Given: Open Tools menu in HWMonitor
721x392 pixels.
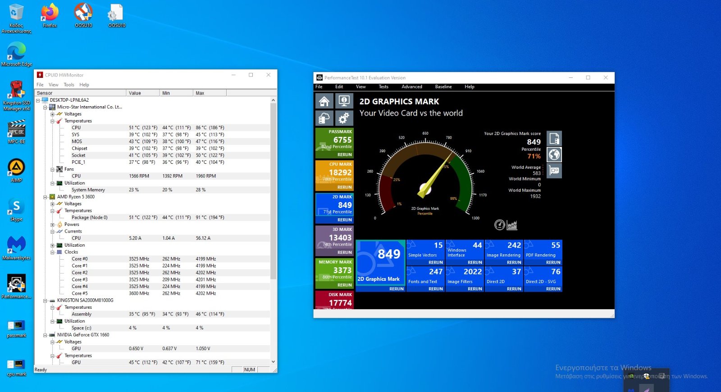Looking at the screenshot, I should pos(69,85).
